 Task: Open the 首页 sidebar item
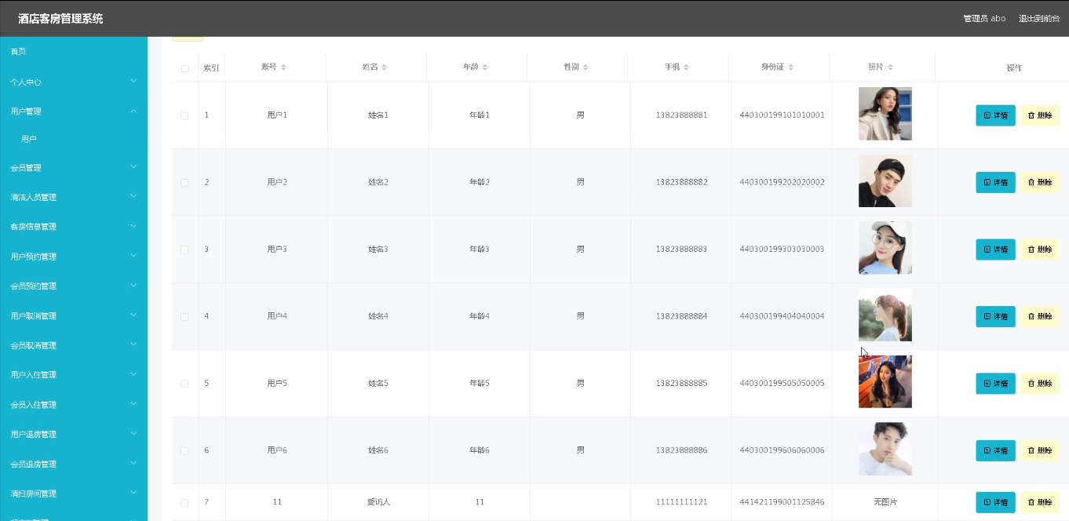point(74,51)
